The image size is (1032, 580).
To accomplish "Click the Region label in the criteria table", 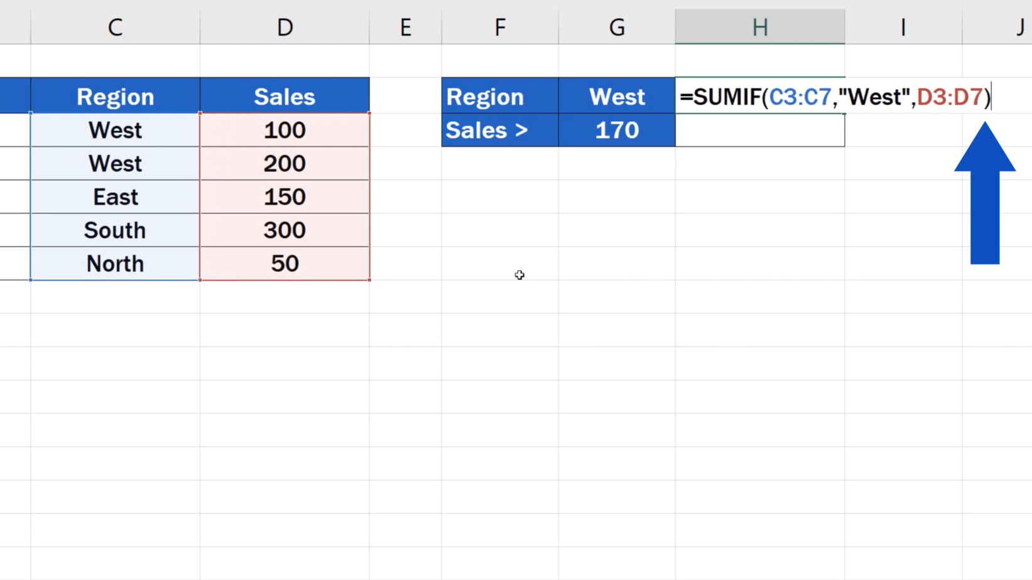I will pos(499,95).
